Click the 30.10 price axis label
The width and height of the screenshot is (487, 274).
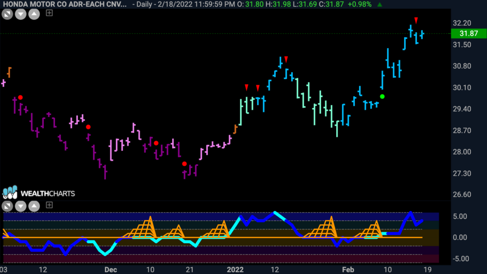[x=462, y=88]
